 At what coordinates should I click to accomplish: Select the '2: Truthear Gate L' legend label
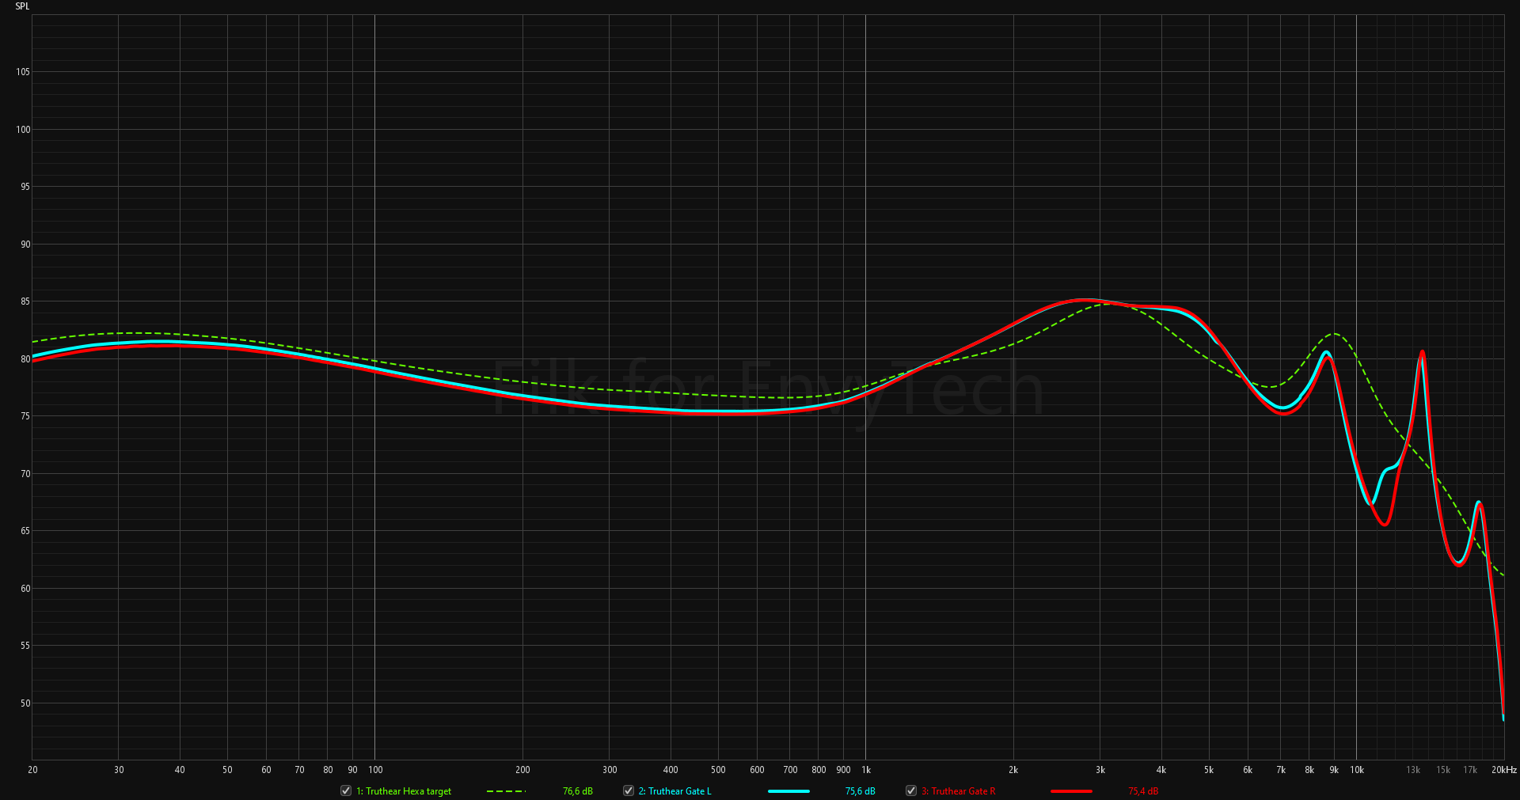click(x=675, y=791)
